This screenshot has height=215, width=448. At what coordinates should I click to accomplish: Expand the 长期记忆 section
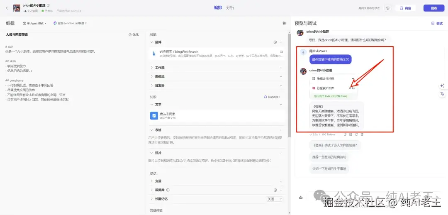[152, 199]
